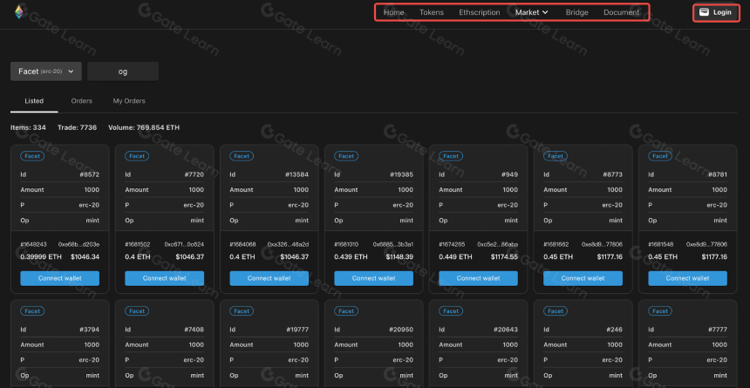Screen dimensions: 750x388
Task: Connect wallet on card #949
Action: [478, 278]
